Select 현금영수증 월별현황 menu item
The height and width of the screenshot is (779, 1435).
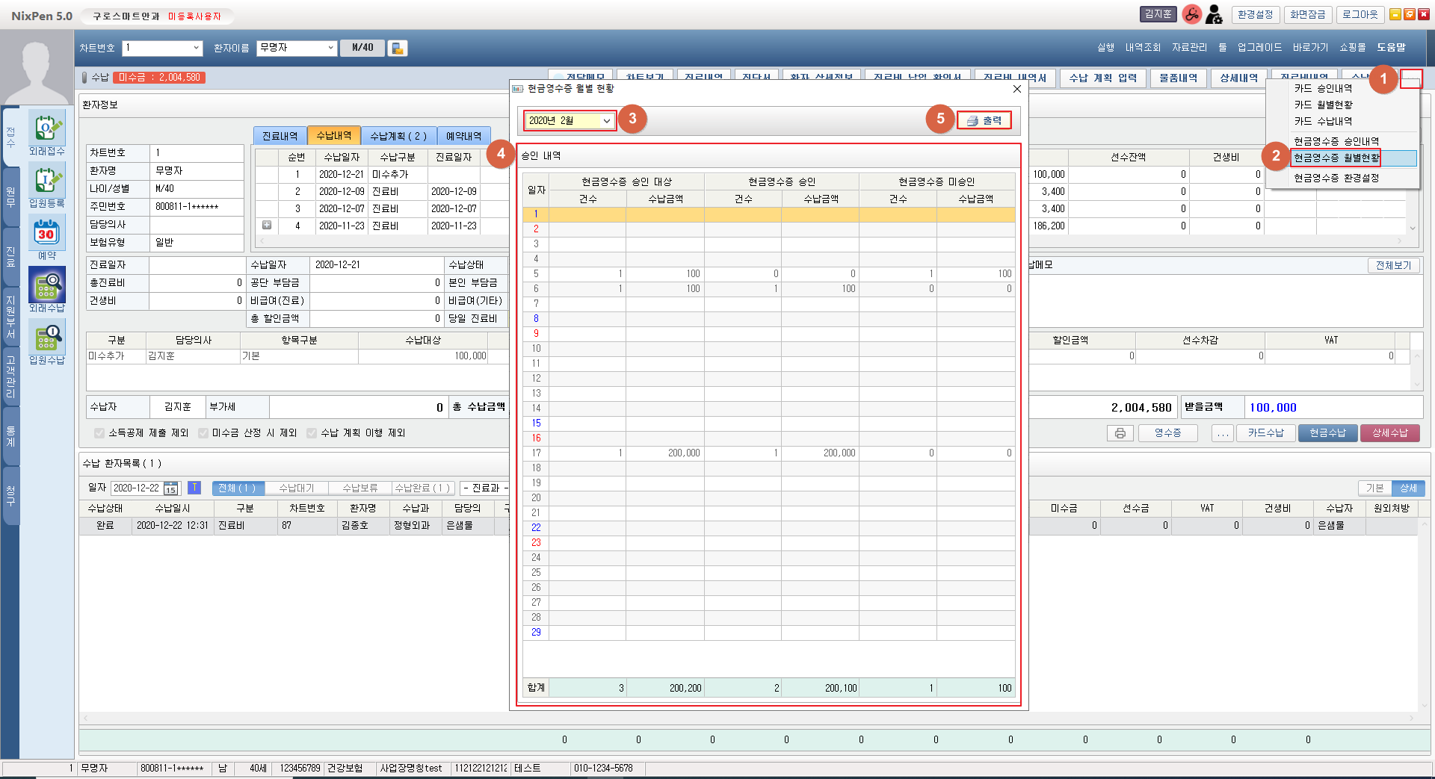(x=1336, y=158)
